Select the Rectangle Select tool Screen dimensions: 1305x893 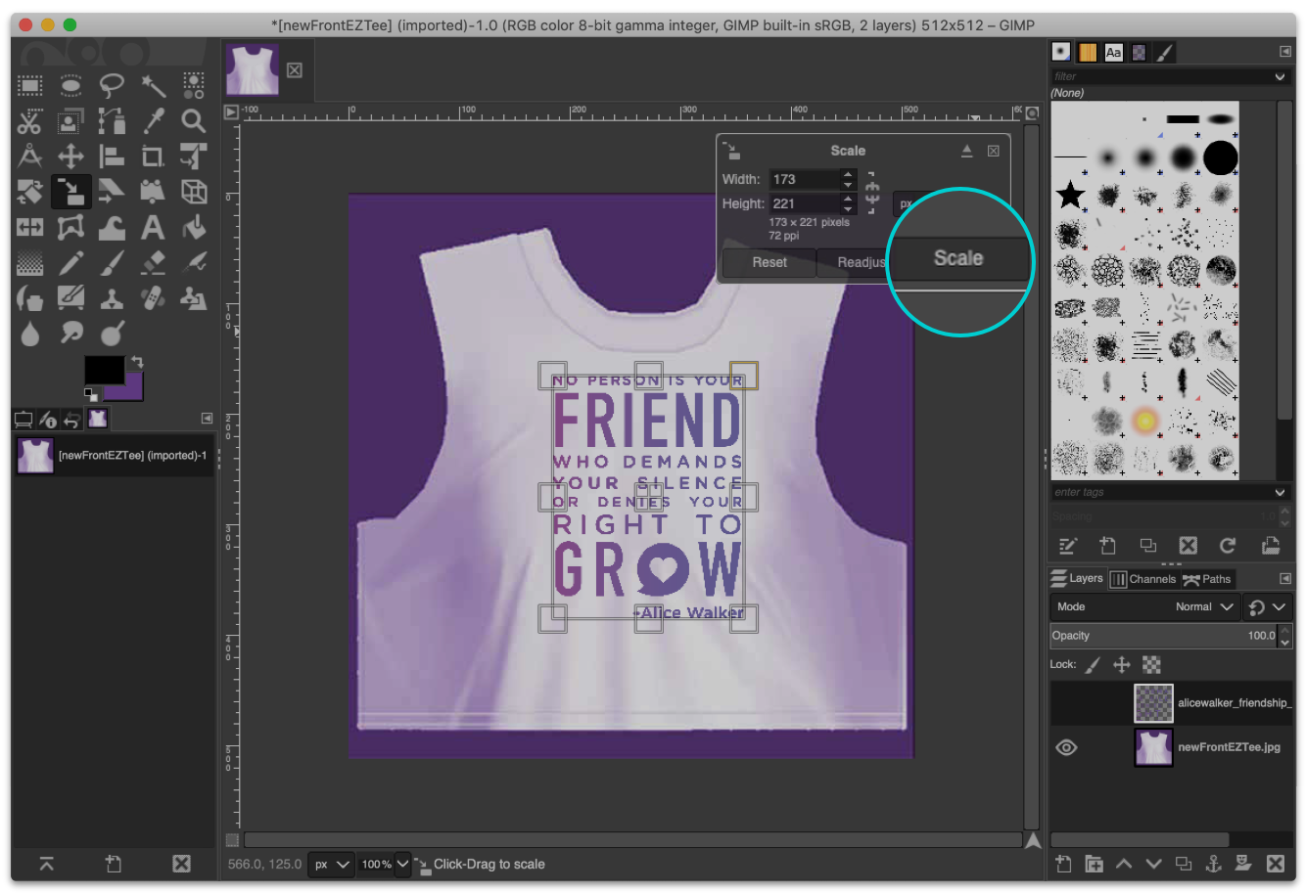coord(29,85)
